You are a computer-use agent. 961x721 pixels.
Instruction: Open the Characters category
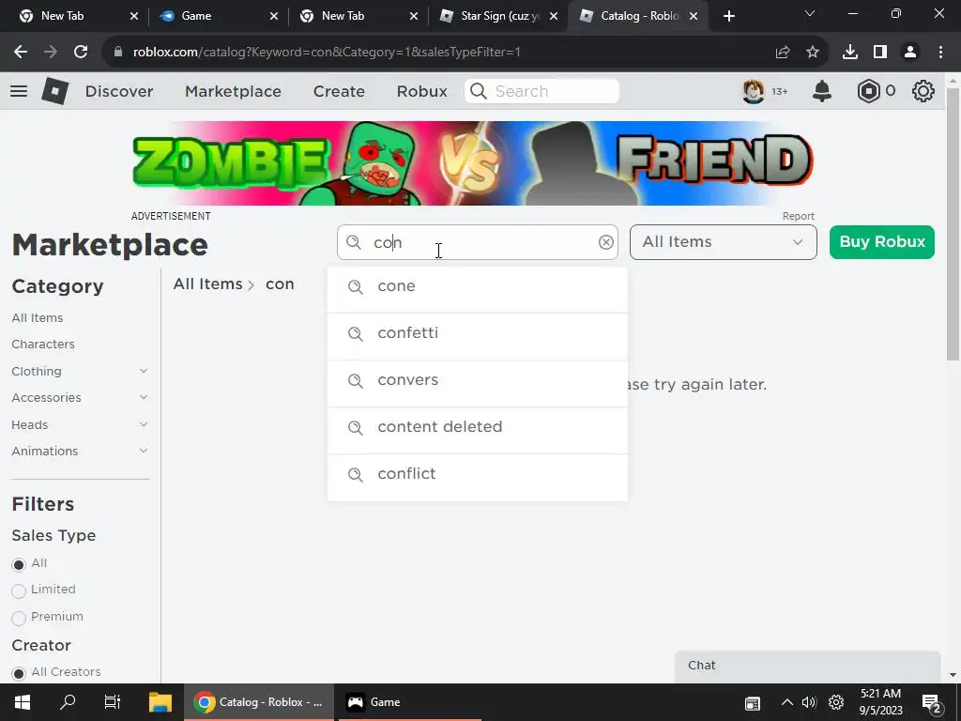(x=43, y=344)
